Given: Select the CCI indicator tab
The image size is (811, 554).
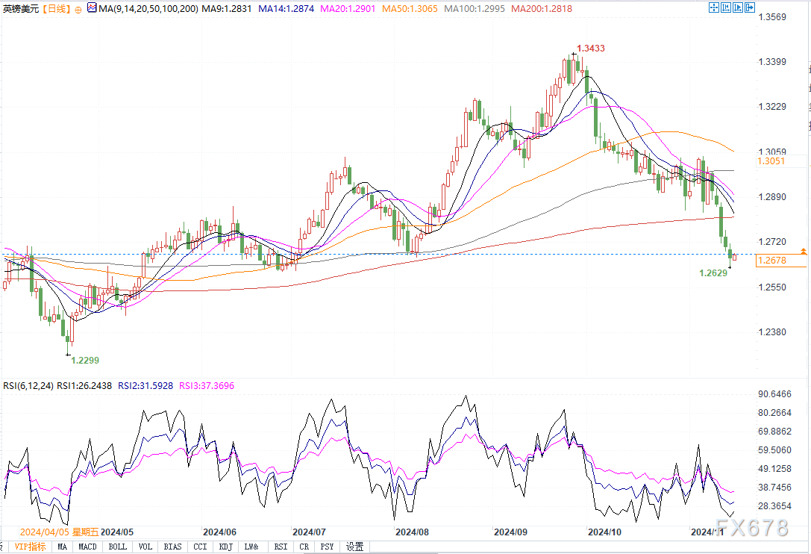Looking at the screenshot, I should tap(199, 547).
